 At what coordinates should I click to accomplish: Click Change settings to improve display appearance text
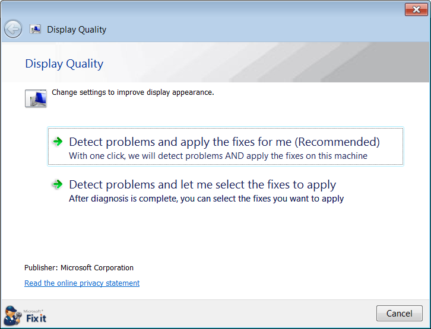pyautogui.click(x=133, y=92)
